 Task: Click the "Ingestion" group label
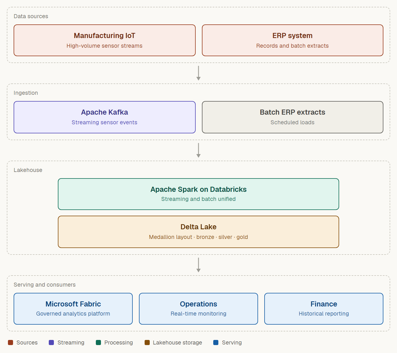[26, 93]
